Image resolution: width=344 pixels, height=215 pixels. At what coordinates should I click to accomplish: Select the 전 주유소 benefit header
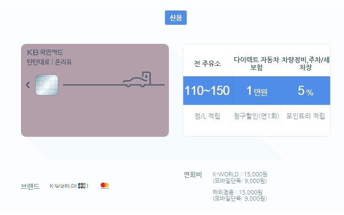208,63
